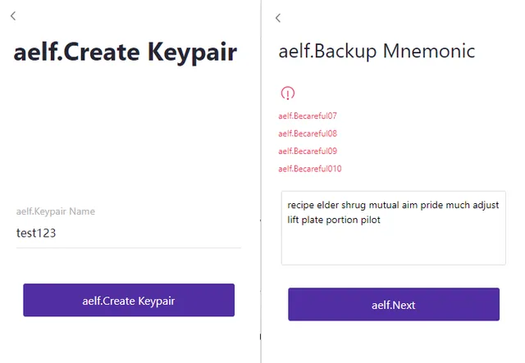Click the purple aelf.Create Keypair button
The width and height of the screenshot is (525, 363).
(129, 300)
